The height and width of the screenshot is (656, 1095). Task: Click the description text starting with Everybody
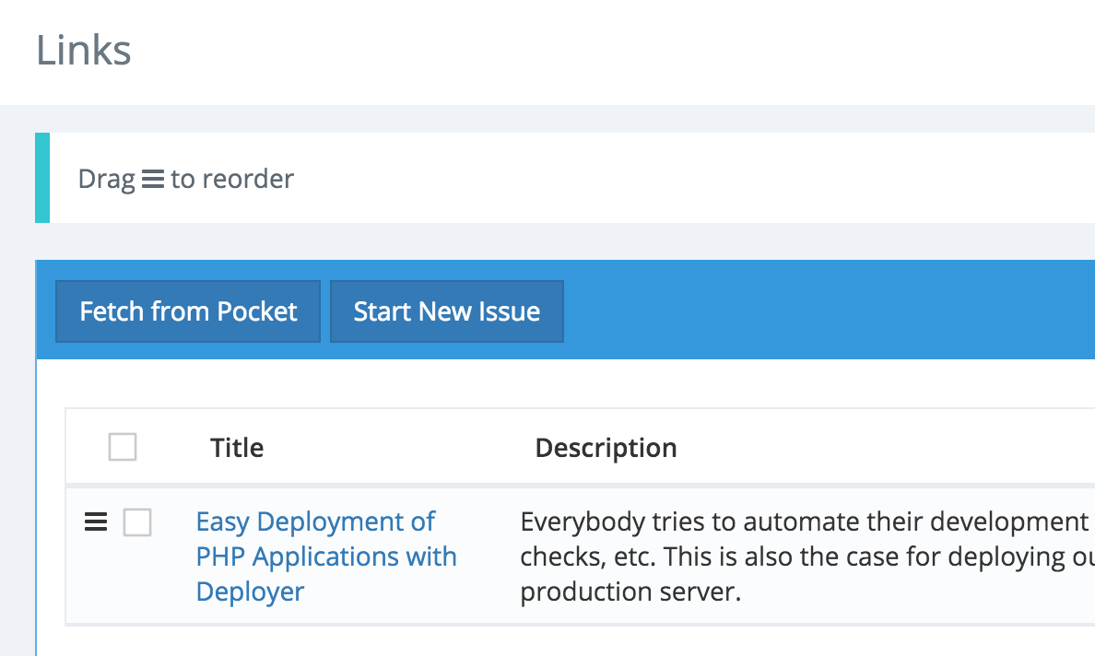(x=802, y=522)
